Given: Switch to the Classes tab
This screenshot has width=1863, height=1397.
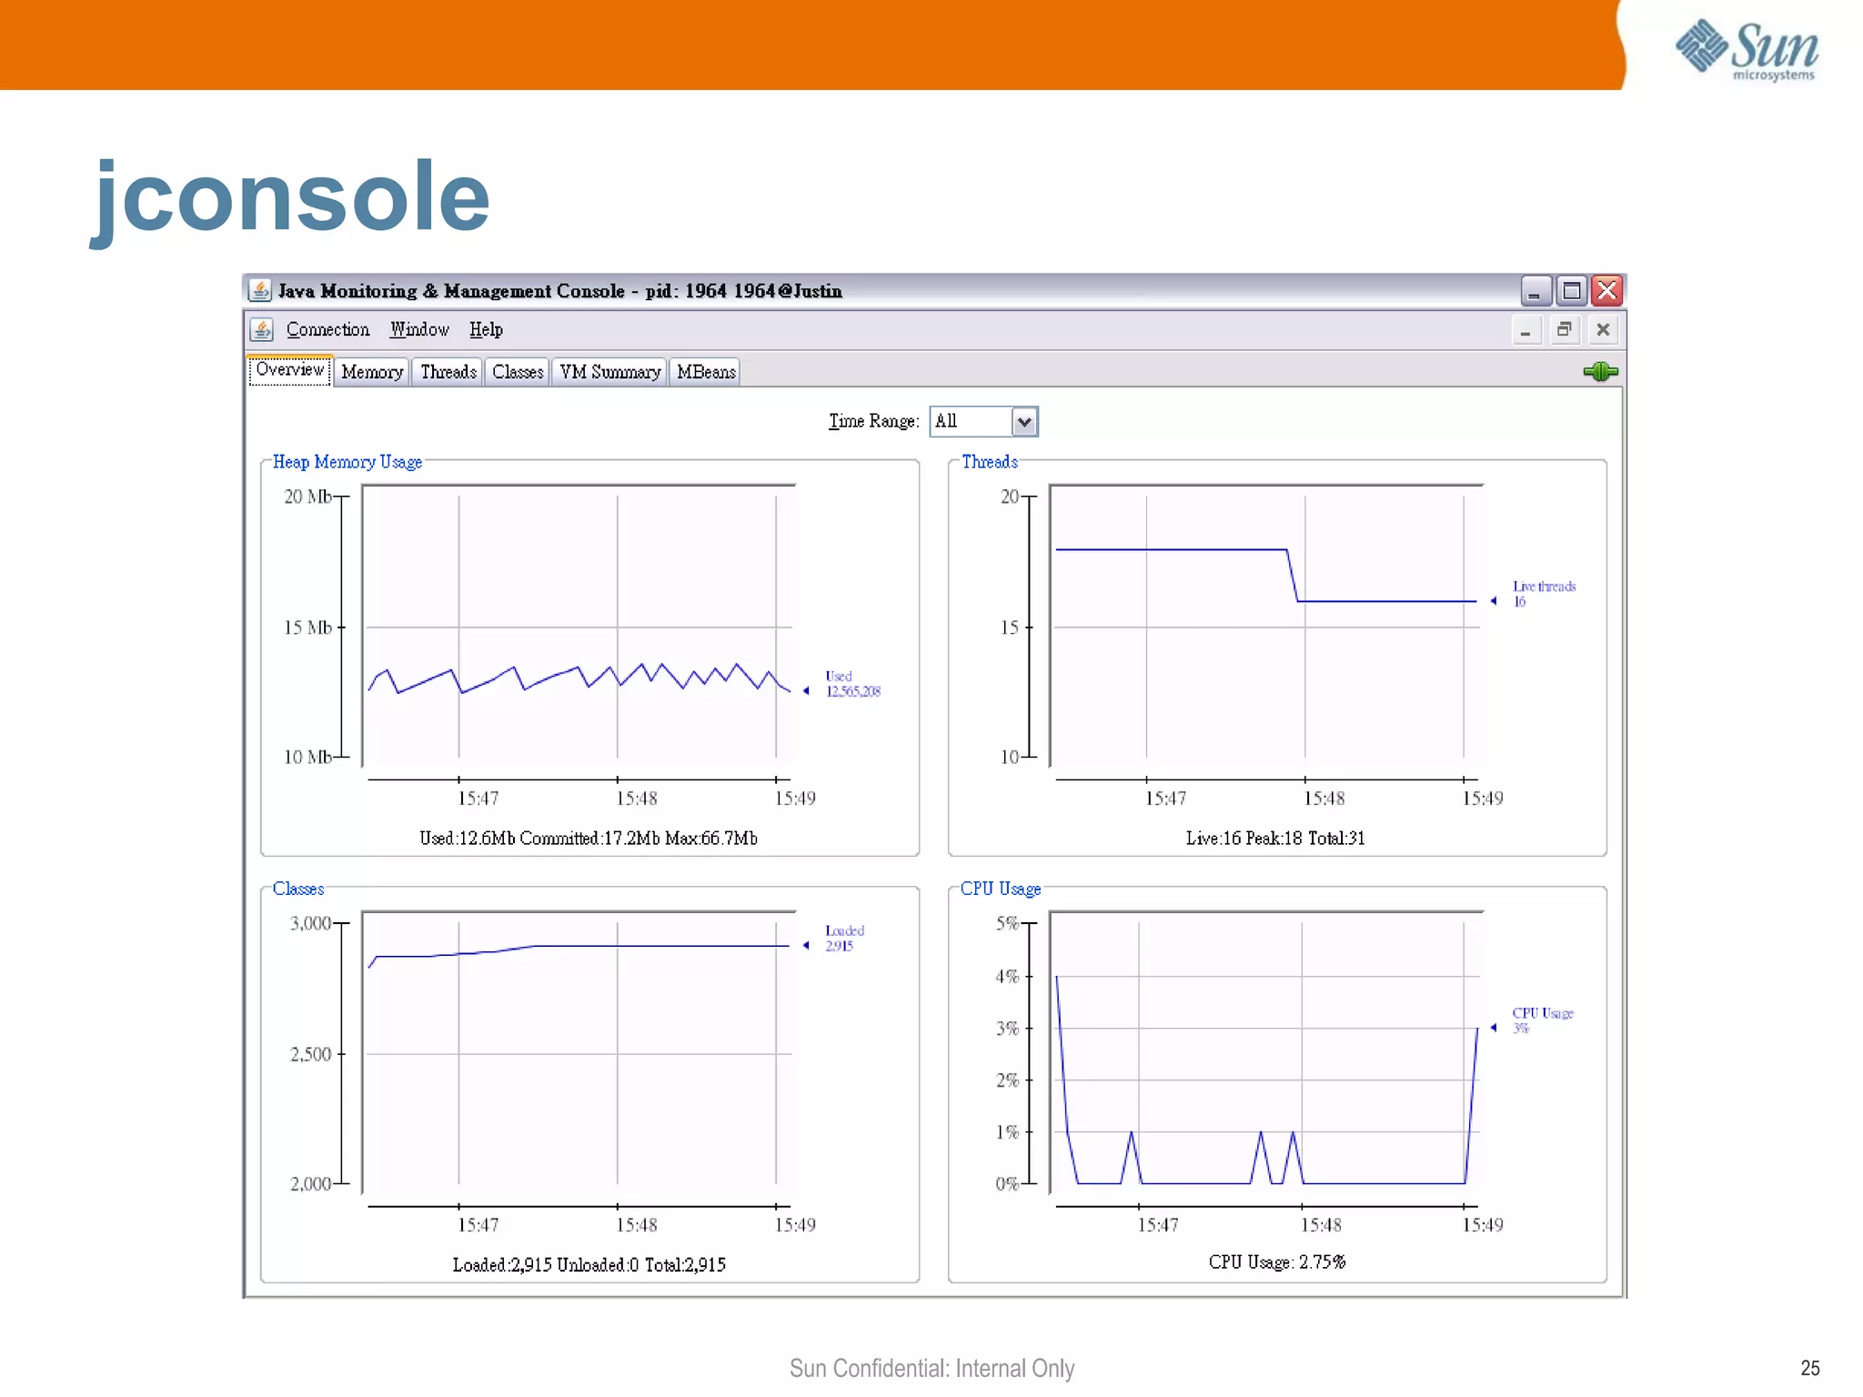Looking at the screenshot, I should click(x=518, y=372).
